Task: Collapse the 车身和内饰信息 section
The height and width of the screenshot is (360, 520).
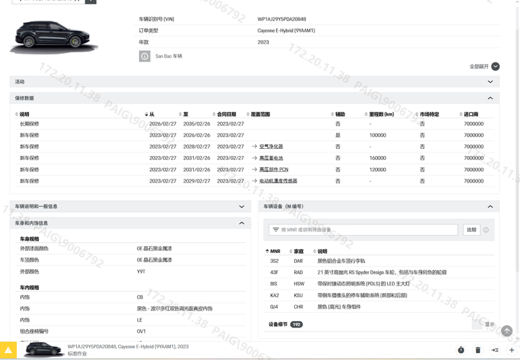Action: [x=241, y=223]
